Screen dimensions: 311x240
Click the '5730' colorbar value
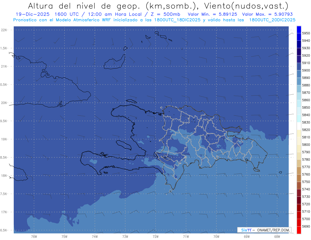click(306, 197)
